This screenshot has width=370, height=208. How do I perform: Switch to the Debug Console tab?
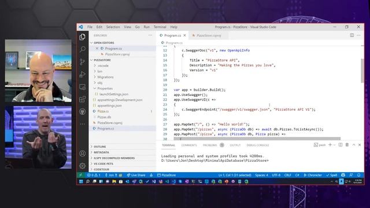(258, 145)
